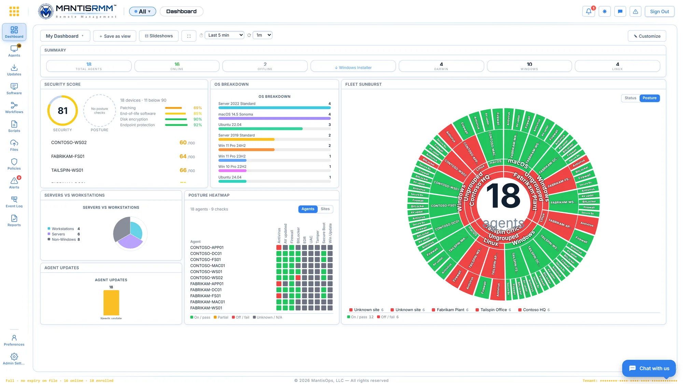Open the chat messages icon in header
The image size is (683, 384).
(x=620, y=11)
